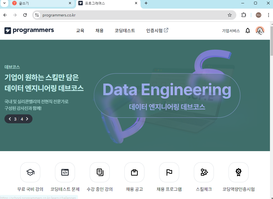This screenshot has height=199, width=273.
Task: Open 코딩역량인증시험 badge icon
Action: [239, 172]
